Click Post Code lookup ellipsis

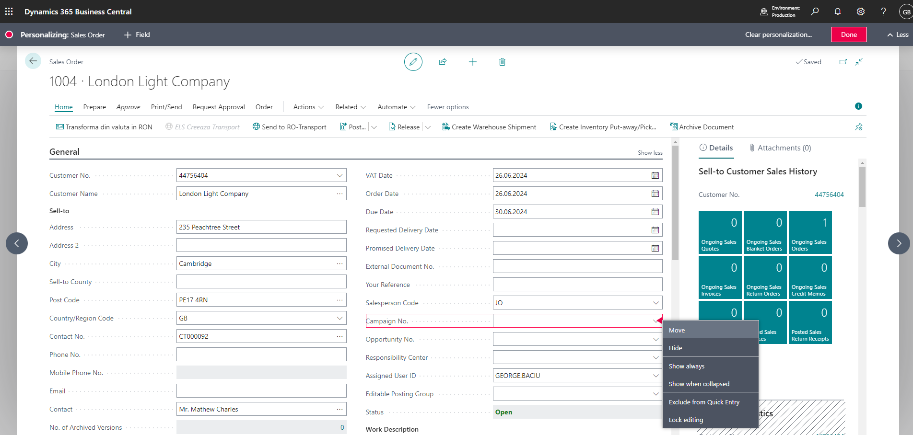pos(339,300)
